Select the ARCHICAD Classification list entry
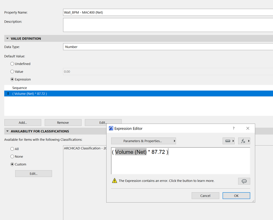This screenshot has height=220, width=273. click(x=85, y=148)
